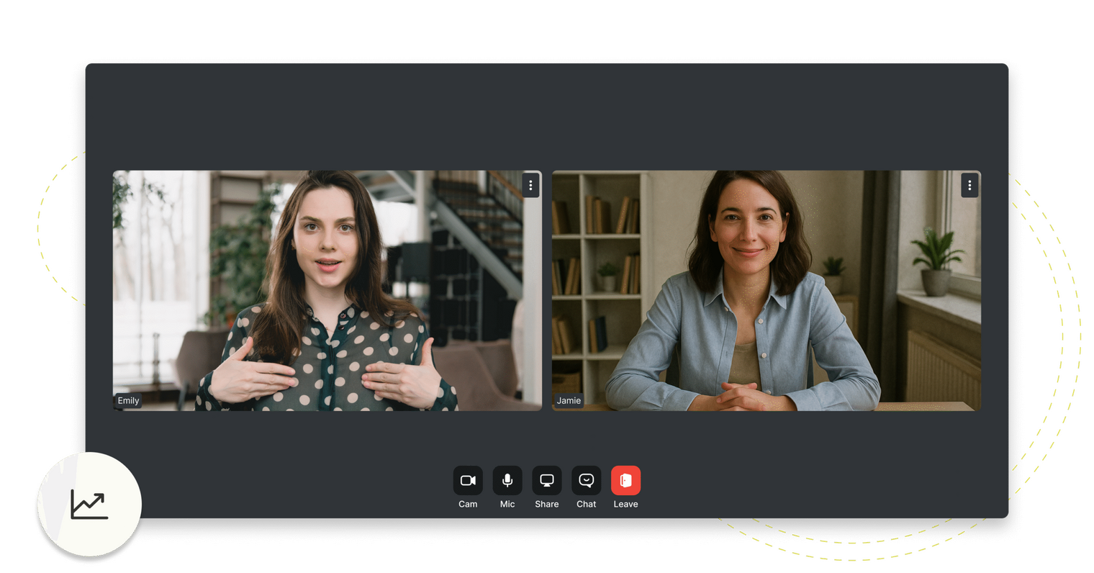
Task: Open the three-dot menu on Emily's video
Action: tap(530, 185)
